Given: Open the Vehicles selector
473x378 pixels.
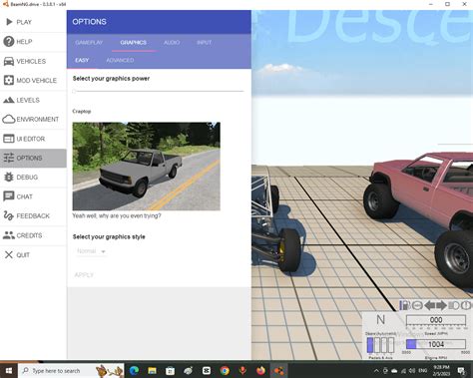Looking at the screenshot, I should 33,61.
